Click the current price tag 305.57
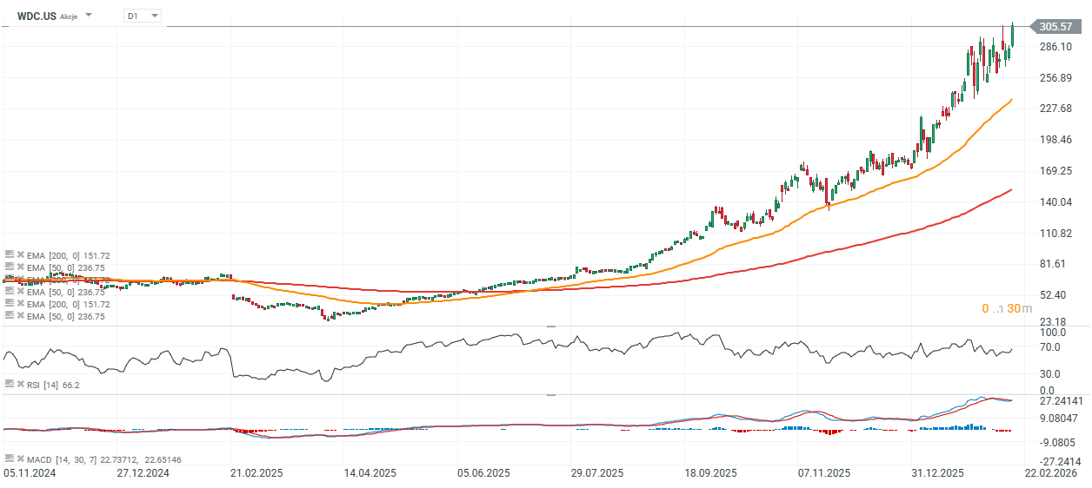 click(1054, 27)
